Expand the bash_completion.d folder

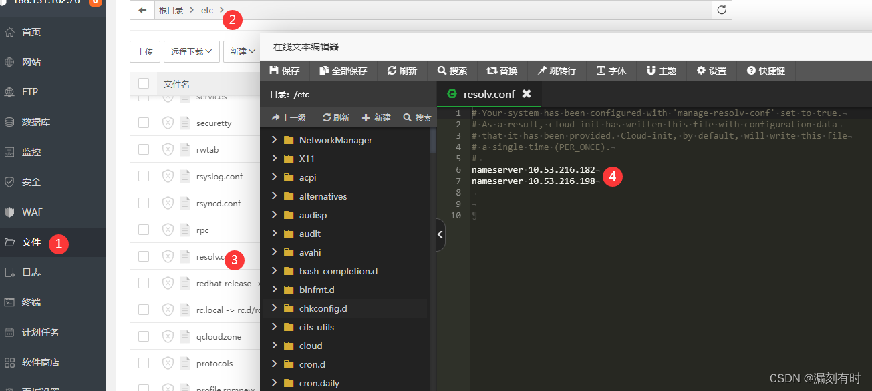[x=274, y=271]
